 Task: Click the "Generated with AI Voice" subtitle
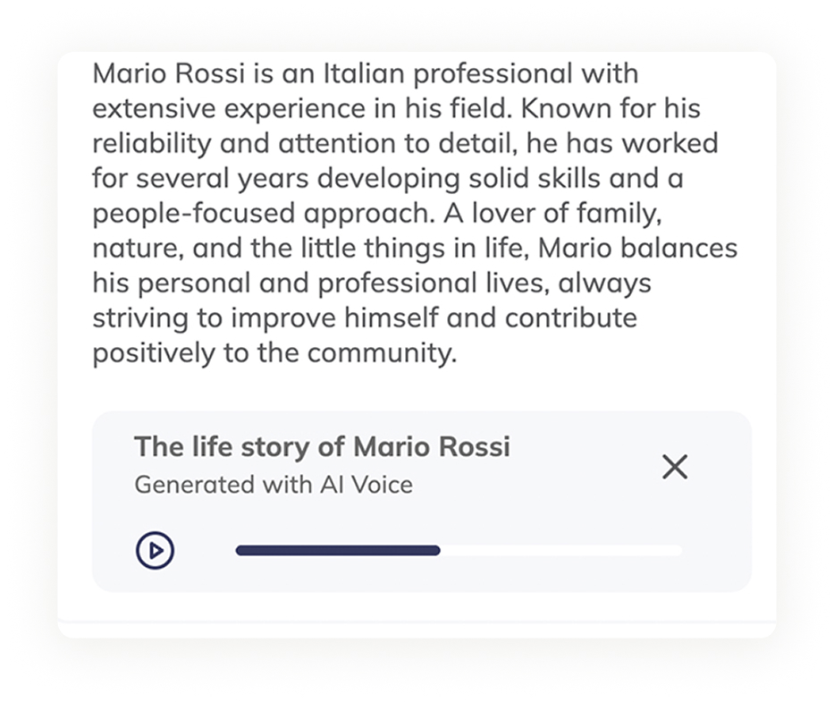pos(274,485)
